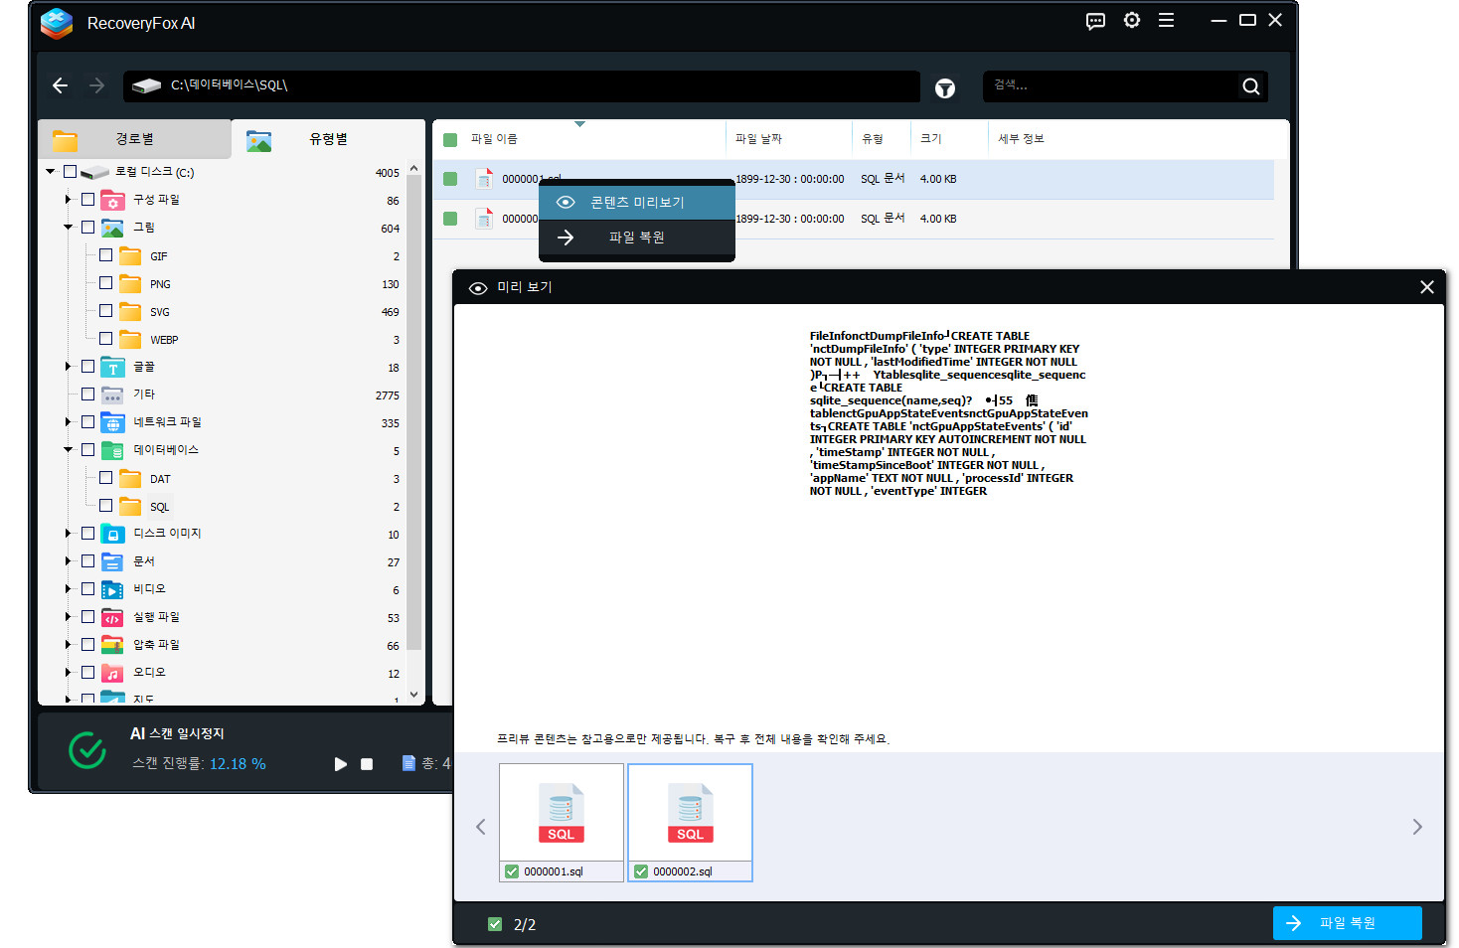Image resolution: width=1459 pixels, height=948 pixels.
Task: Resume scan with the play button
Action: click(x=341, y=764)
